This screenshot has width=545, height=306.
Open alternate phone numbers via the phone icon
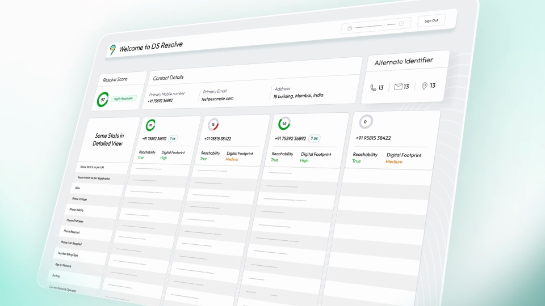point(374,88)
